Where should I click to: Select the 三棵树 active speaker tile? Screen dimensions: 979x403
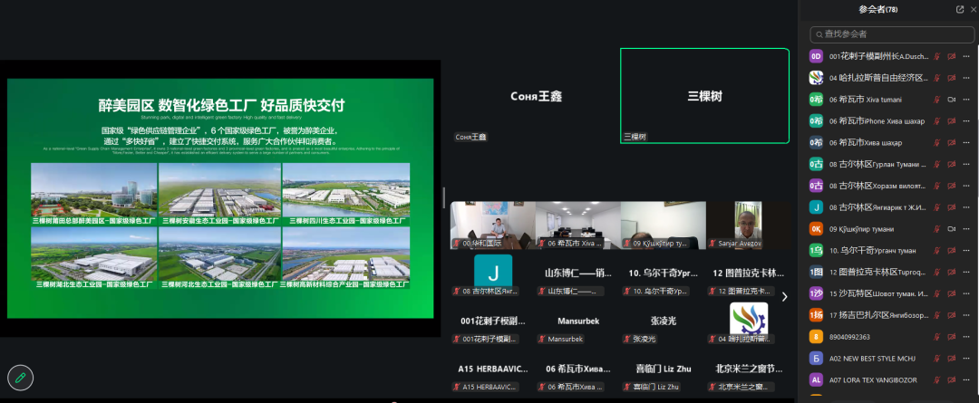[x=704, y=96]
